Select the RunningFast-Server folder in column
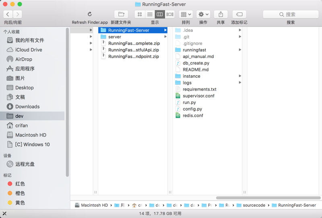The width and height of the screenshot is (322, 218). 133,30
